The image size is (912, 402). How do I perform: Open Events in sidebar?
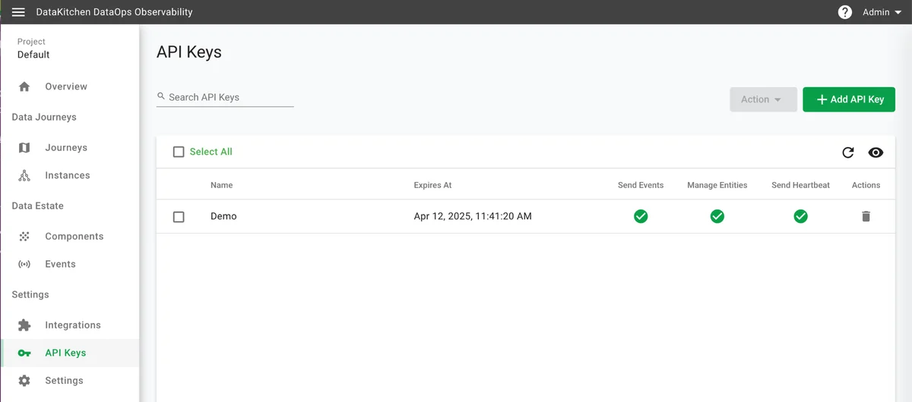click(70, 264)
